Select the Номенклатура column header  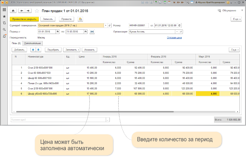click(x=44, y=59)
